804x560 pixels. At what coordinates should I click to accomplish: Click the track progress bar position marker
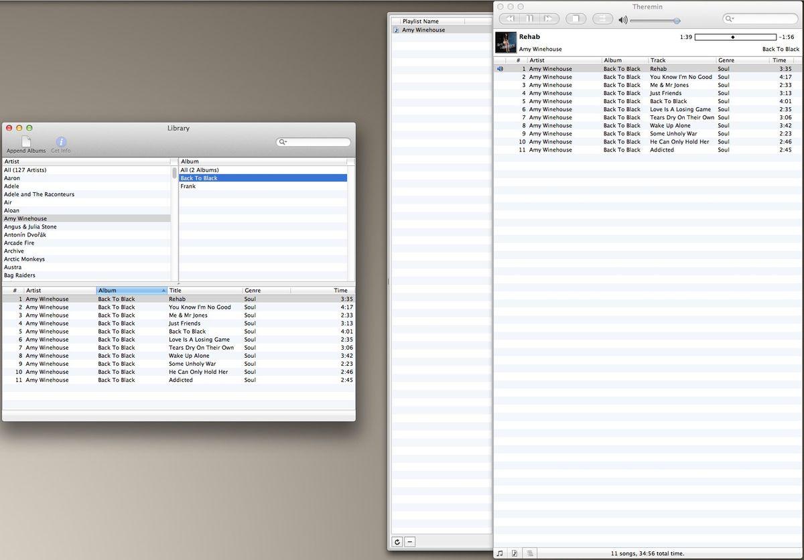732,37
